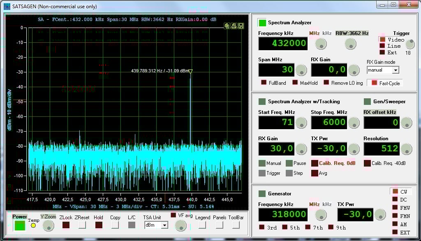The height and width of the screenshot is (241, 421).
Task: Click the Start Freq. MHz 71 display
Action: click(x=276, y=123)
